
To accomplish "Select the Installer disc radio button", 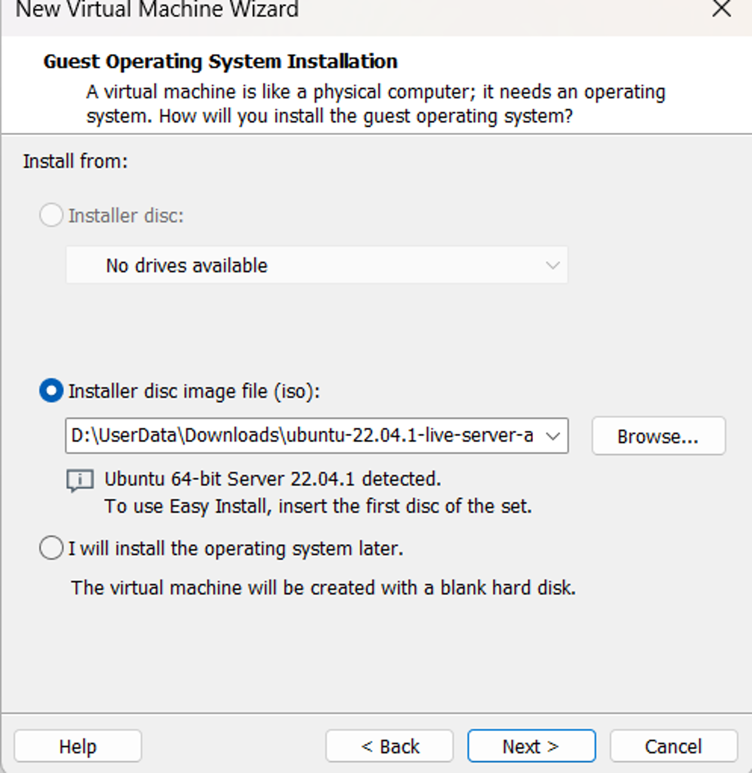I will (x=51, y=215).
